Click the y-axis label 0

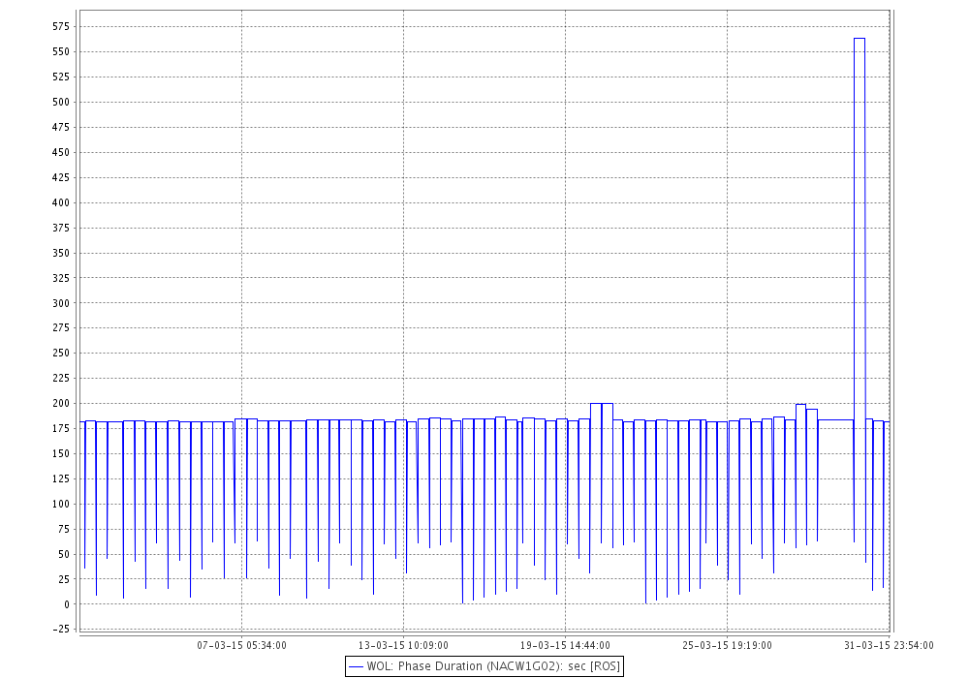(67, 604)
